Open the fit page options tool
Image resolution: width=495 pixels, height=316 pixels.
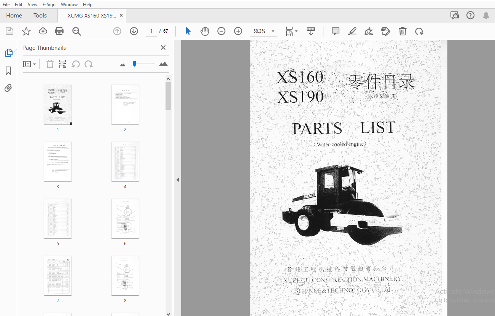(291, 31)
